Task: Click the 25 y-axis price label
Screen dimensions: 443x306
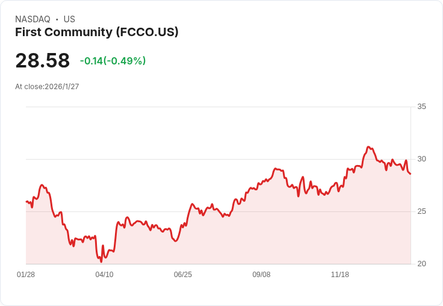Action: pos(421,211)
